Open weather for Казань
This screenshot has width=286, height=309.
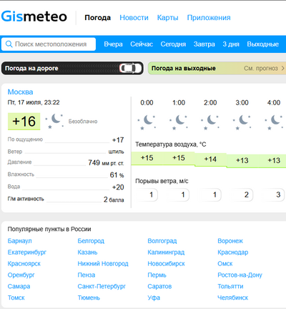tap(87, 252)
